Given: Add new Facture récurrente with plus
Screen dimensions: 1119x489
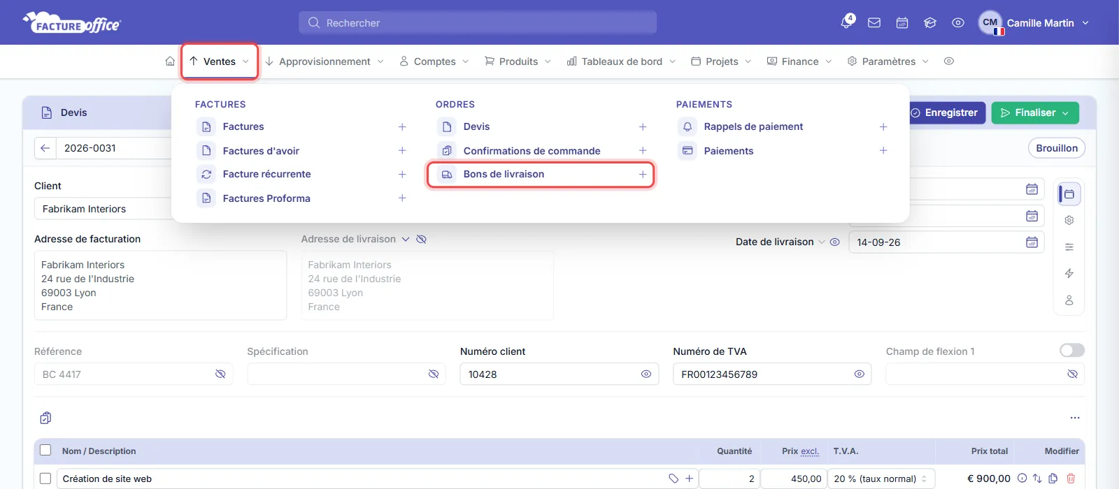Looking at the screenshot, I should pyautogui.click(x=402, y=175).
